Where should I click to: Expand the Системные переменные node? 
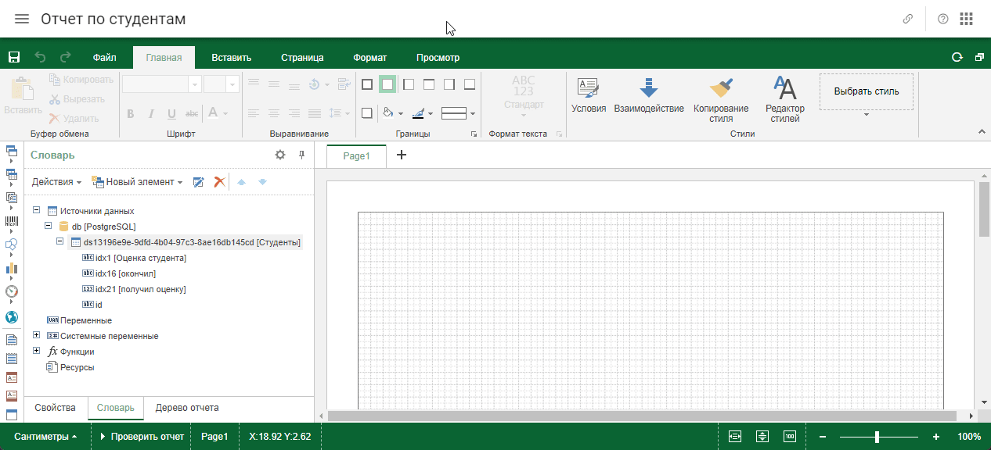click(x=37, y=335)
